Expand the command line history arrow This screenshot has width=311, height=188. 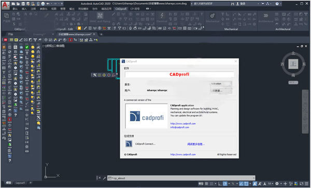[253, 178]
